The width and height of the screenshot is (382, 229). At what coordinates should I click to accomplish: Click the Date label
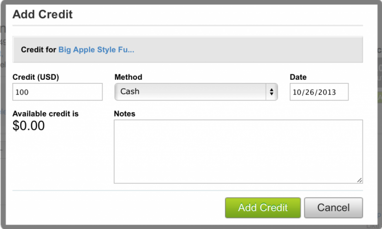(x=298, y=77)
